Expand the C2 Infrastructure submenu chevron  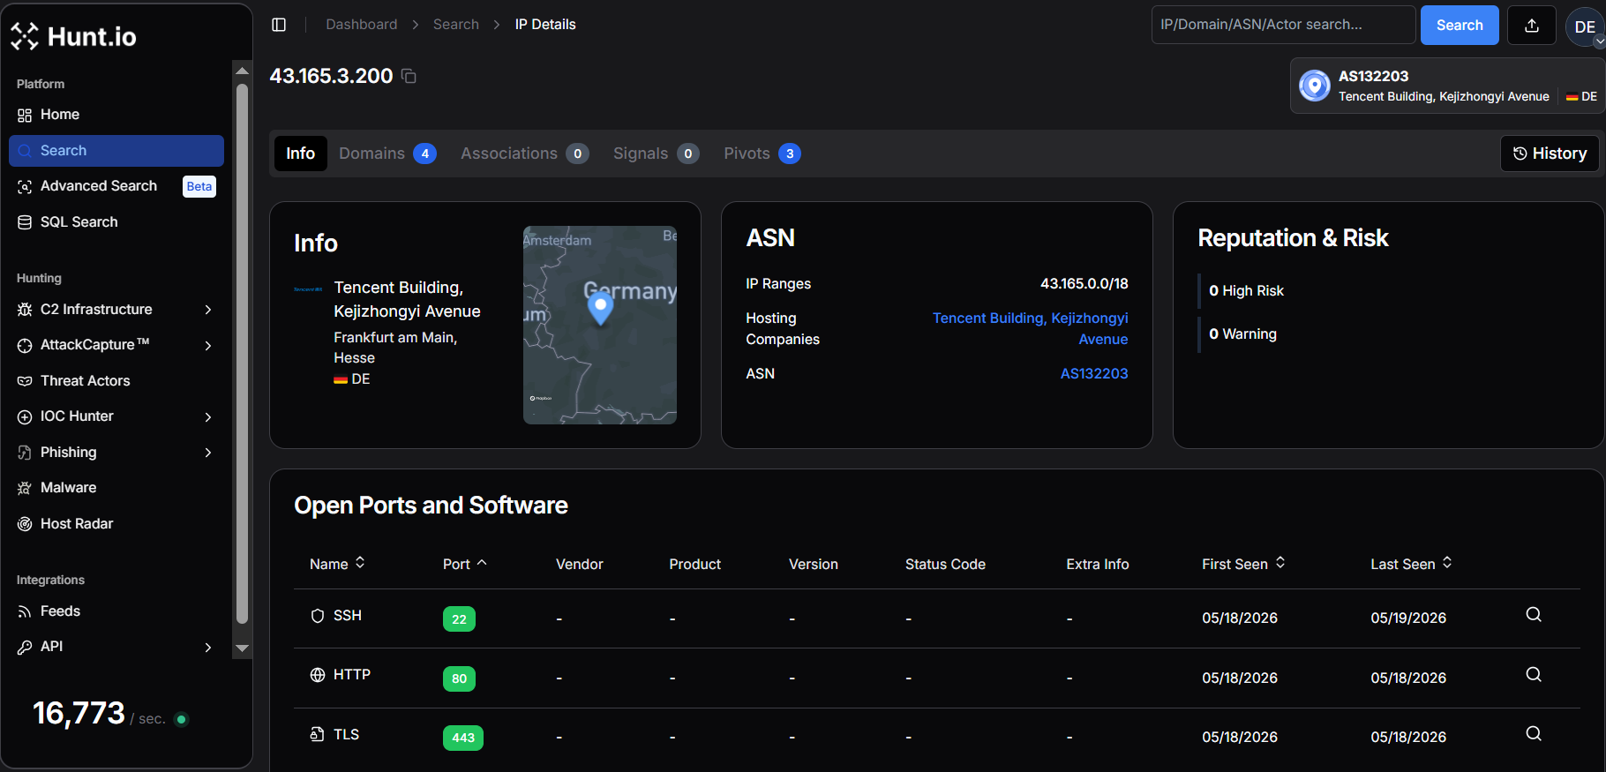[208, 310]
